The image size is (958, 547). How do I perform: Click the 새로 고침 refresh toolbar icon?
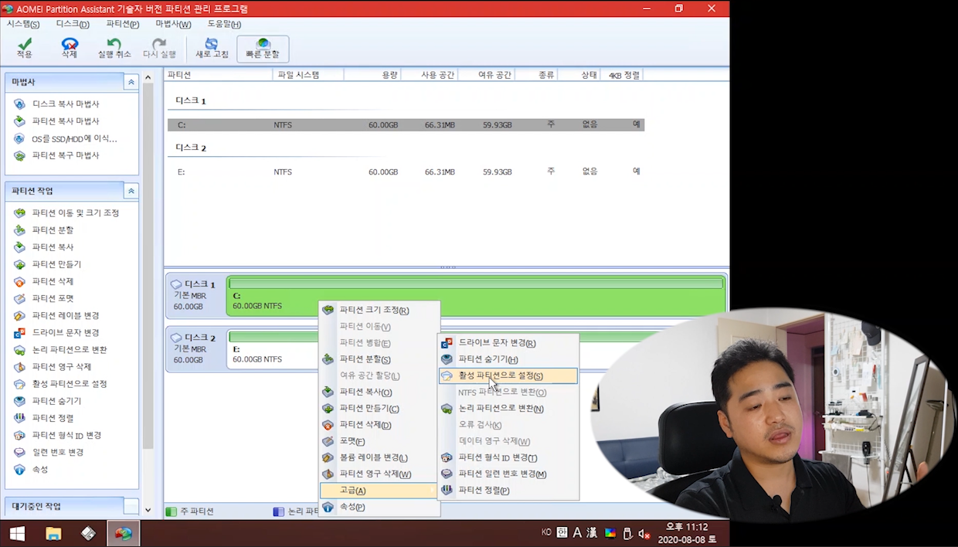point(212,49)
